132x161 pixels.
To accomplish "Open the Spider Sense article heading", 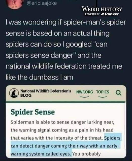I will 33,112.
